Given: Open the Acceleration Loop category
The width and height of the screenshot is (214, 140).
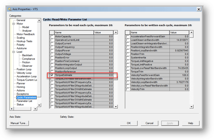Looking at the screenshot, I should (27, 77).
